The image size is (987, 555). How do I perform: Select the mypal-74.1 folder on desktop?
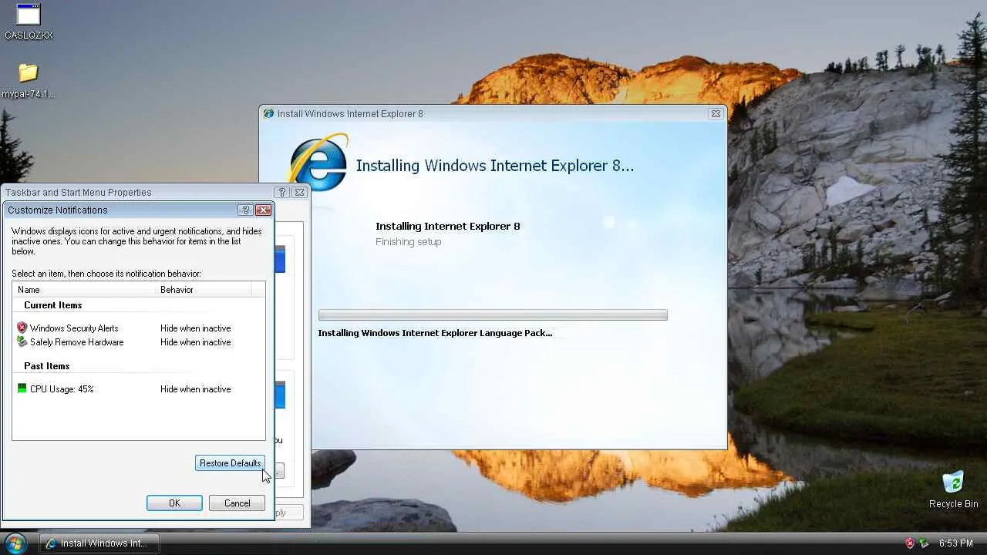[x=29, y=81]
